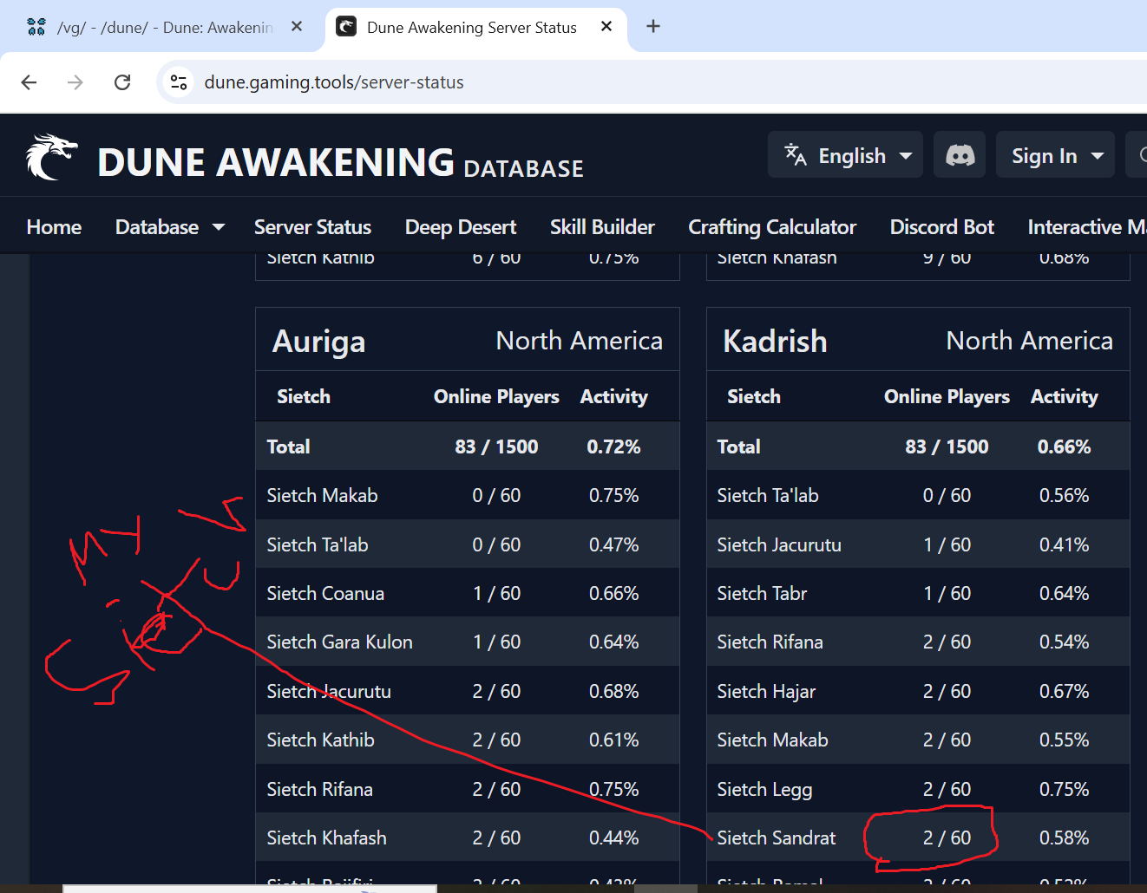Select Sietch Ta'lab row in Auriga
Screen dimensions: 1147x893
point(468,544)
